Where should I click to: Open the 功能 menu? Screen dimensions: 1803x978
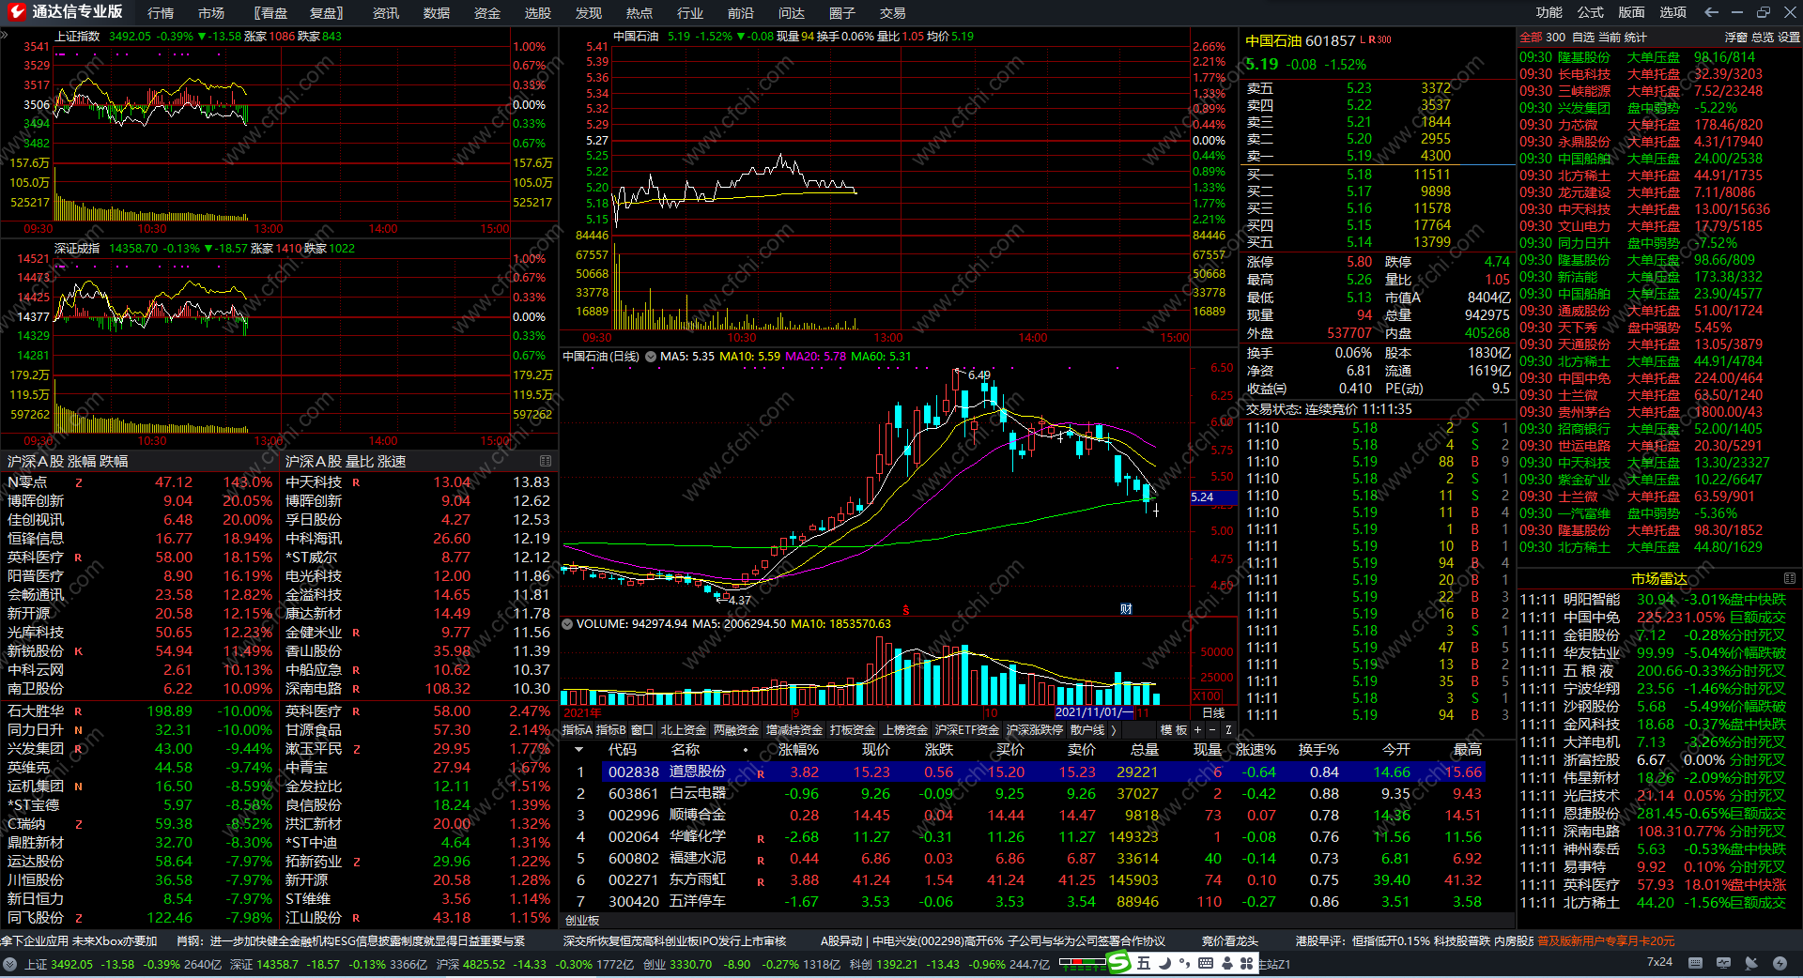coord(1549,12)
